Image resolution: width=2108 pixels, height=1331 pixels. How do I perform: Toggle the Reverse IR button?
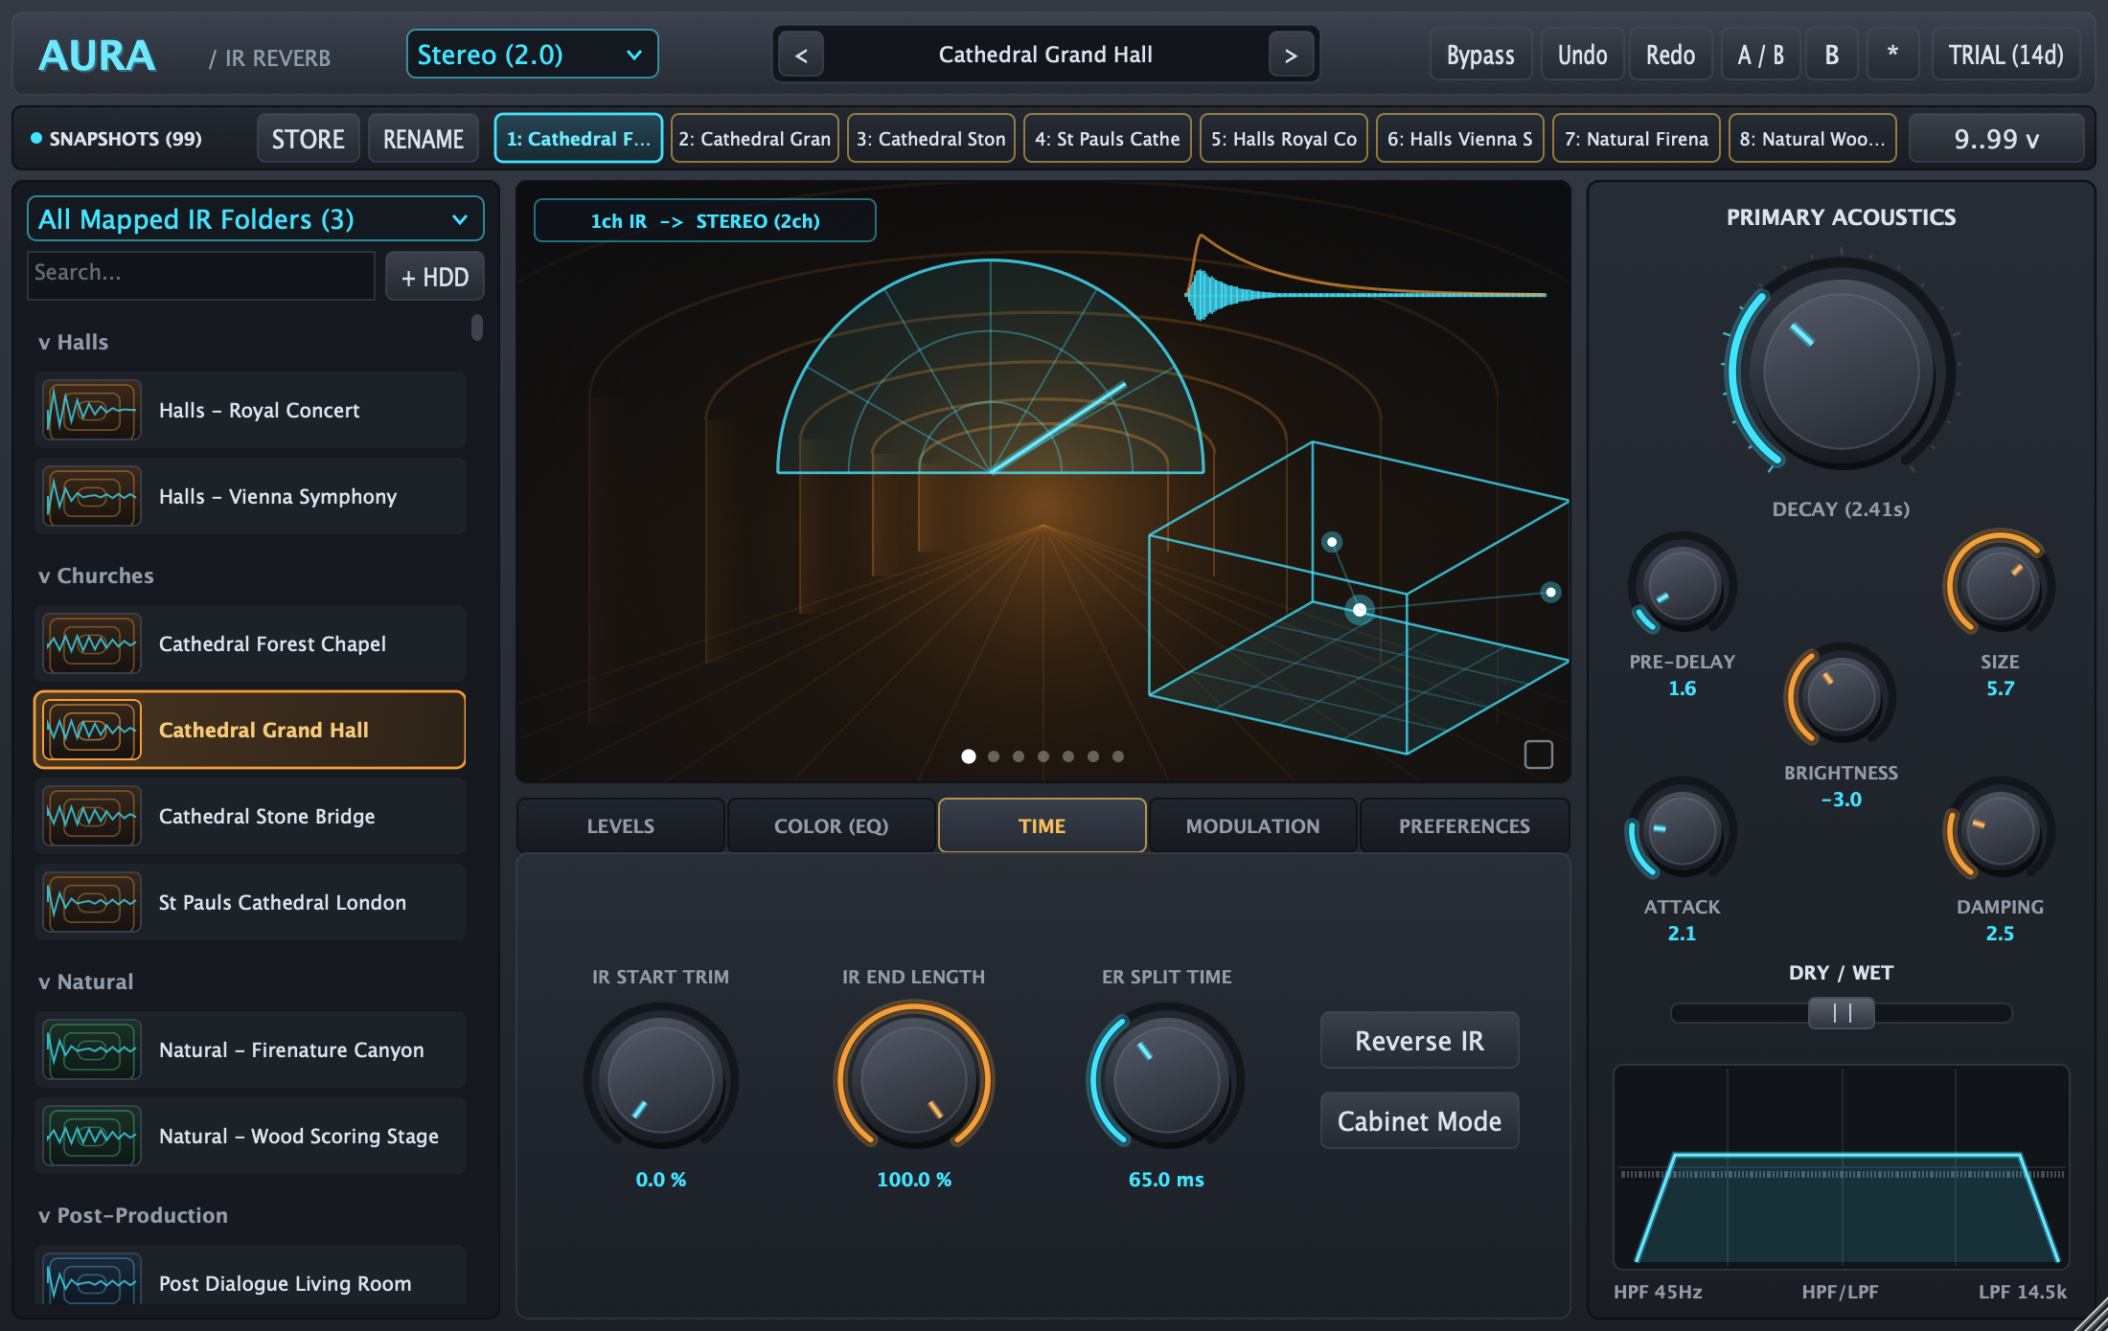pos(1419,1041)
